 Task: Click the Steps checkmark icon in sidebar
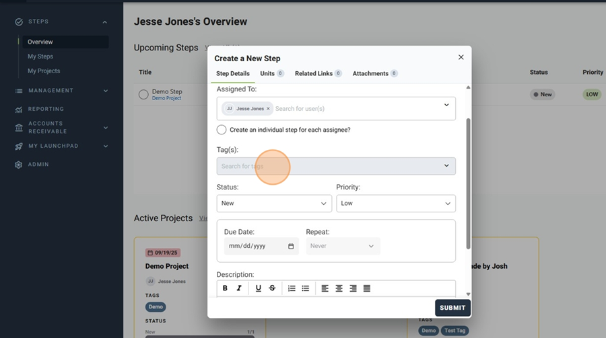click(x=19, y=22)
